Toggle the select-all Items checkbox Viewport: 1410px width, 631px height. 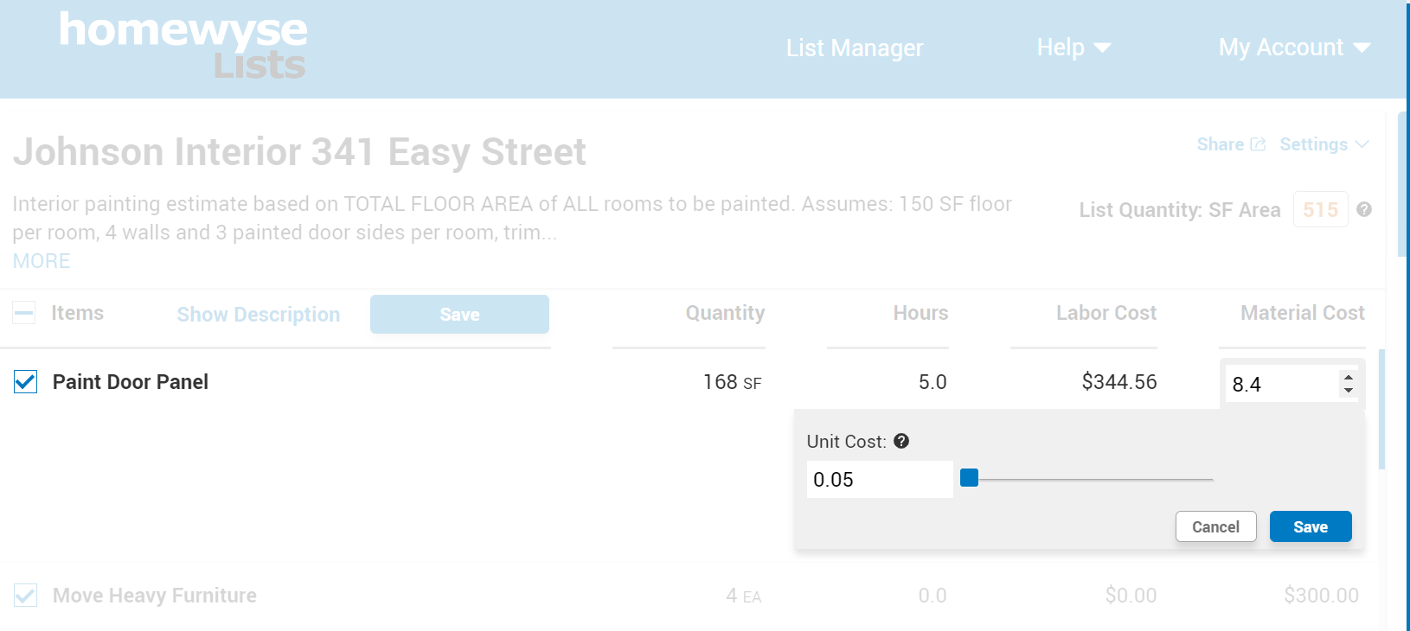click(x=24, y=313)
